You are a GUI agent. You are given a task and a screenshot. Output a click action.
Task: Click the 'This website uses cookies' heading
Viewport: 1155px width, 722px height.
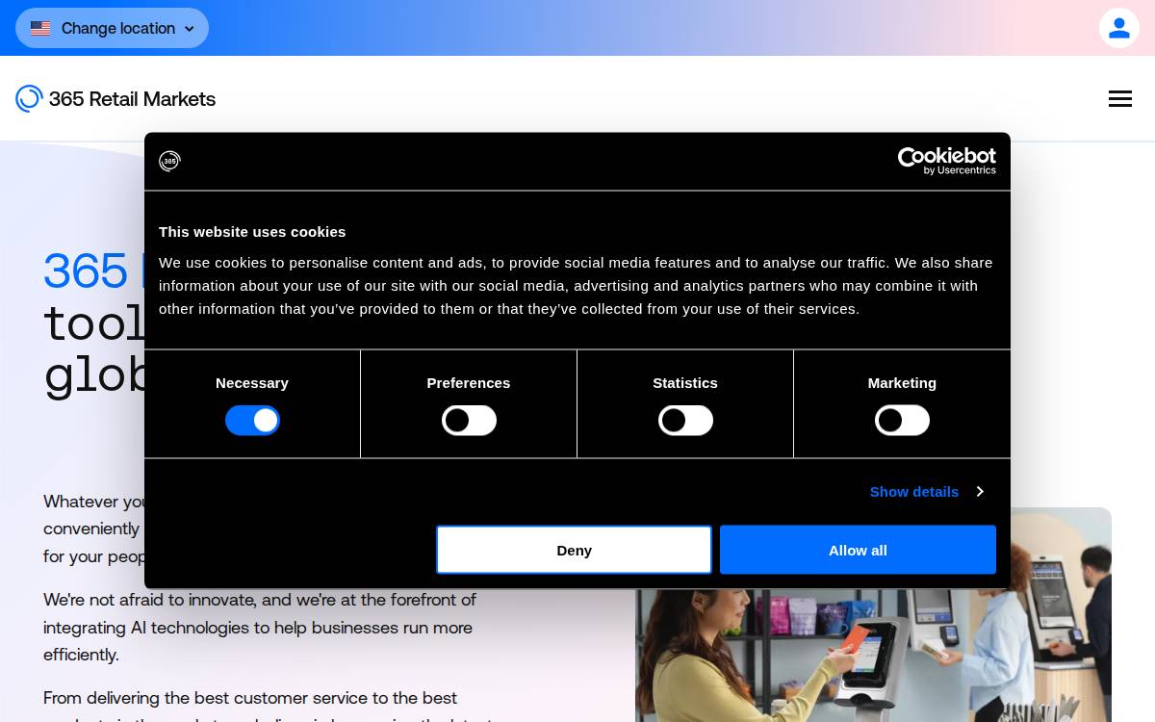pyautogui.click(x=252, y=232)
